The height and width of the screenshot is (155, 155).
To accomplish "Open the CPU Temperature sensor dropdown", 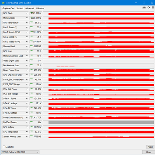I will (27, 132).
